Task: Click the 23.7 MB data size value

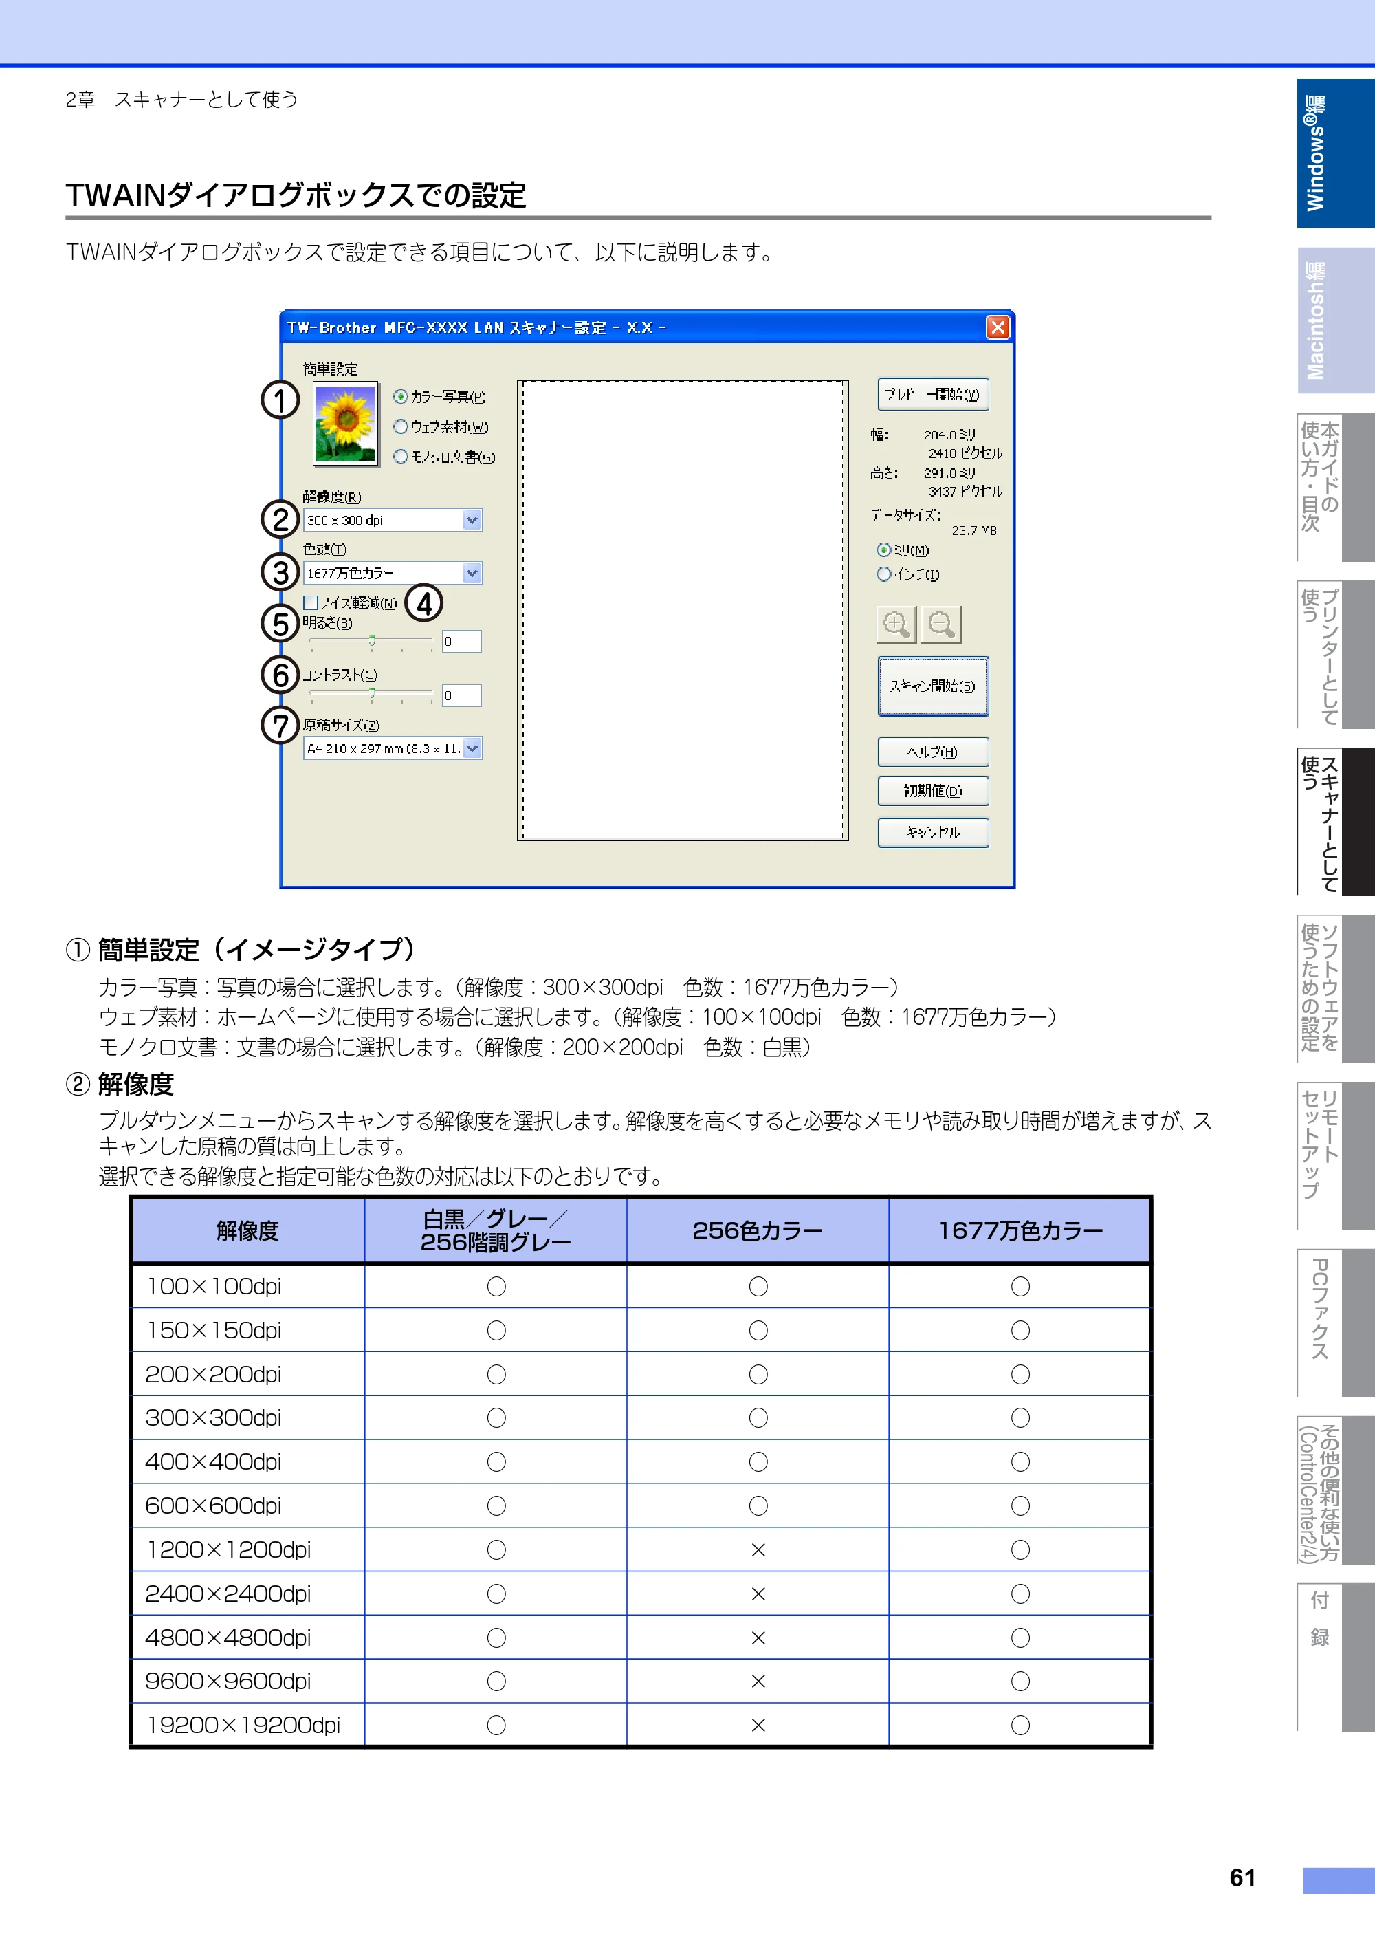Action: click(x=974, y=530)
